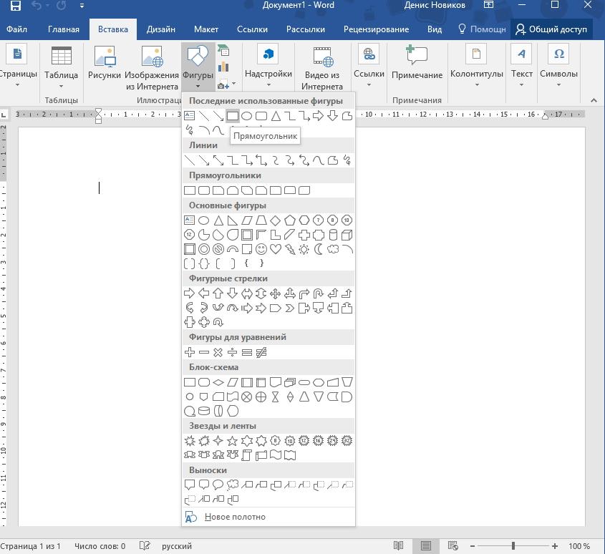Choose the division sign equation shape
The width and height of the screenshot is (605, 554).
click(x=233, y=352)
